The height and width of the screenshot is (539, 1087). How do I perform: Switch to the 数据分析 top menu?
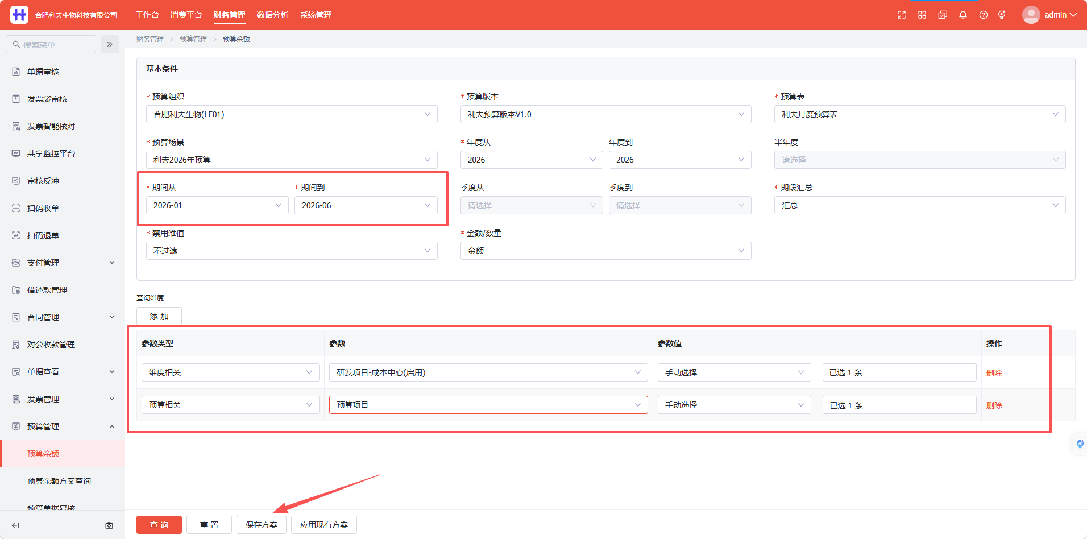pos(273,15)
